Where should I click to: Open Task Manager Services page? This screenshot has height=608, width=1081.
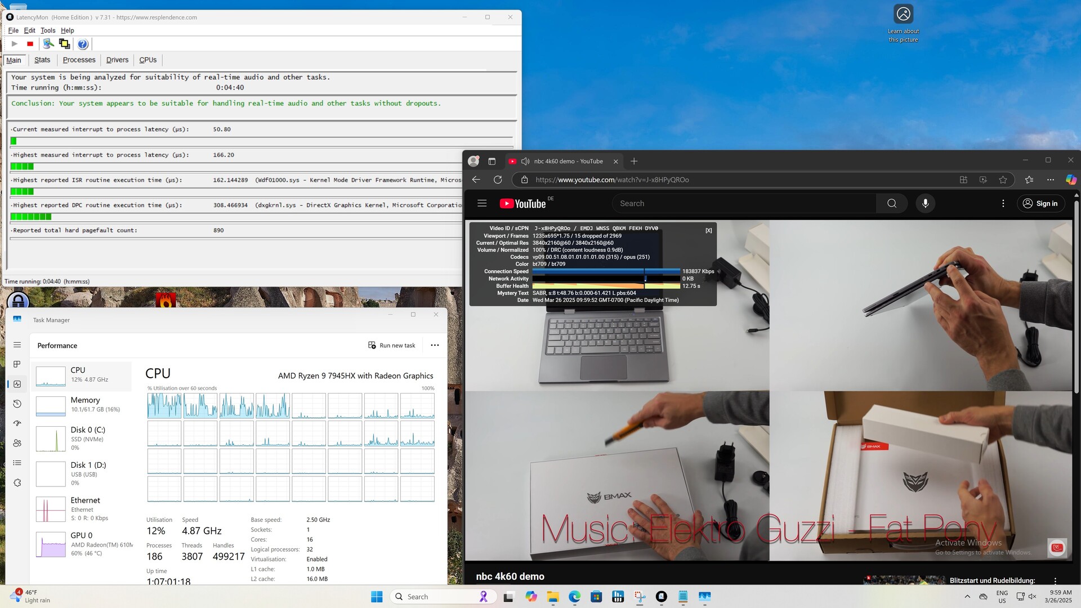[17, 483]
